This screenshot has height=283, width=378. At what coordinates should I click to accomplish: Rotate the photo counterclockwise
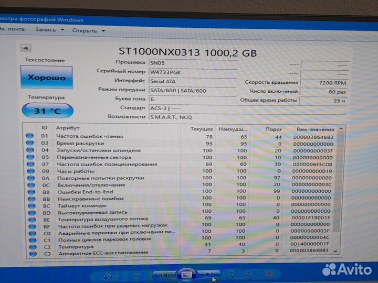point(233,274)
